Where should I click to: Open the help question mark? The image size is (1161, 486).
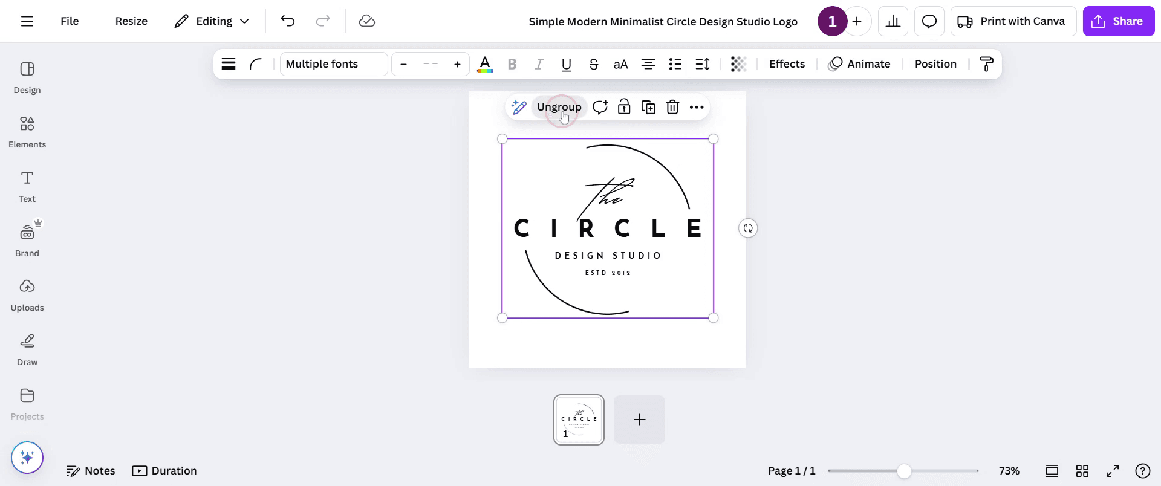pos(1143,471)
